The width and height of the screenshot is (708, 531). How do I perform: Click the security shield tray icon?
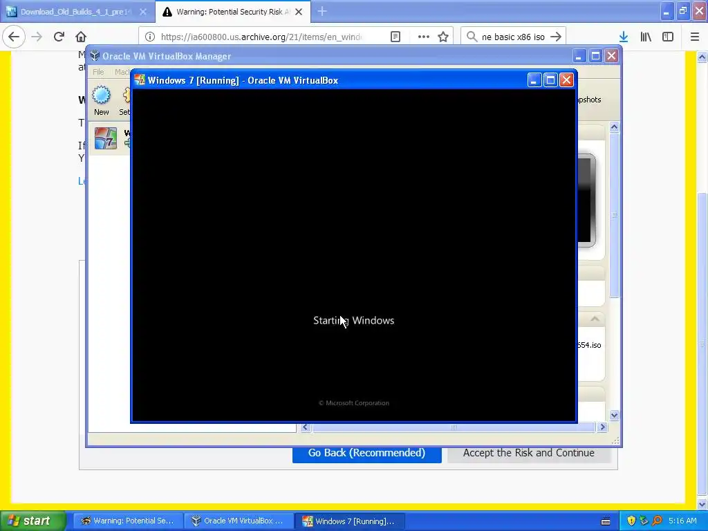click(631, 521)
